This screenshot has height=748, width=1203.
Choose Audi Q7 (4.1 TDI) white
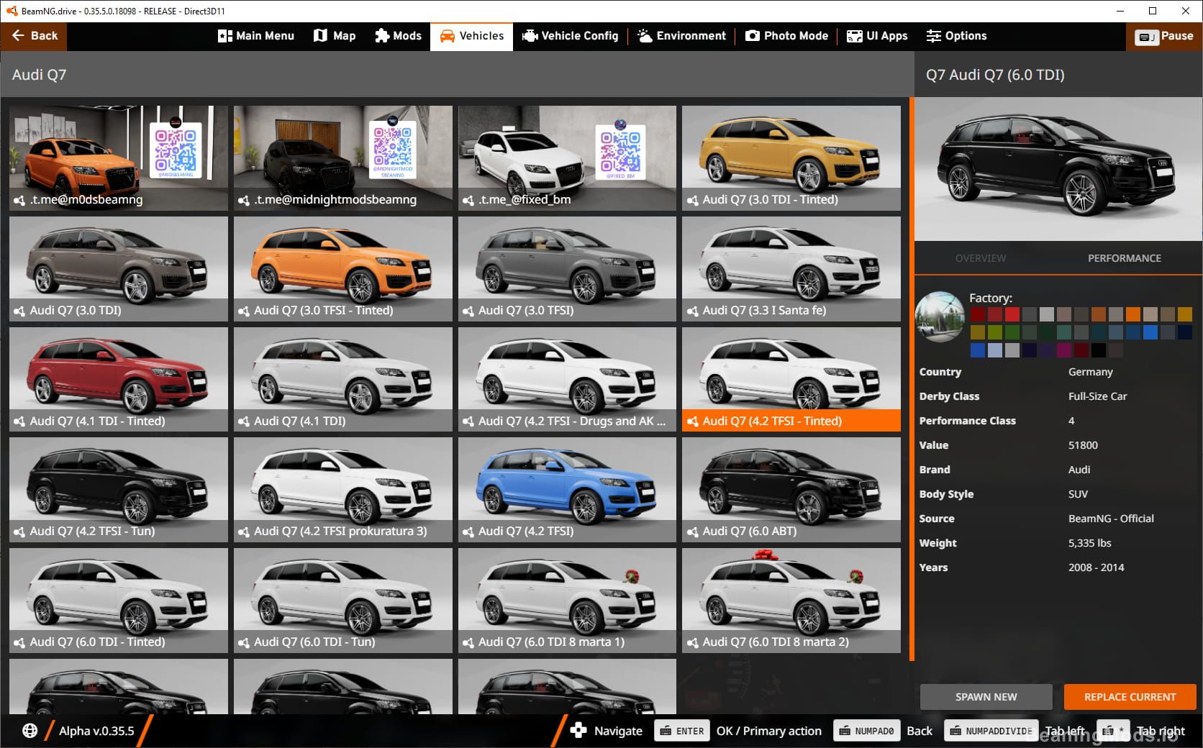[x=343, y=380]
